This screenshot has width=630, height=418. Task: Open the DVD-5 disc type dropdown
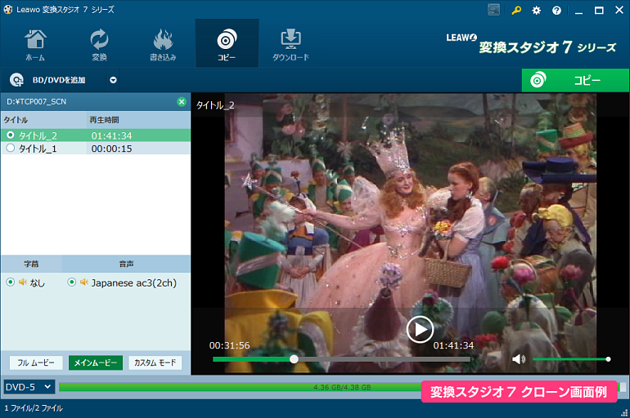[29, 387]
